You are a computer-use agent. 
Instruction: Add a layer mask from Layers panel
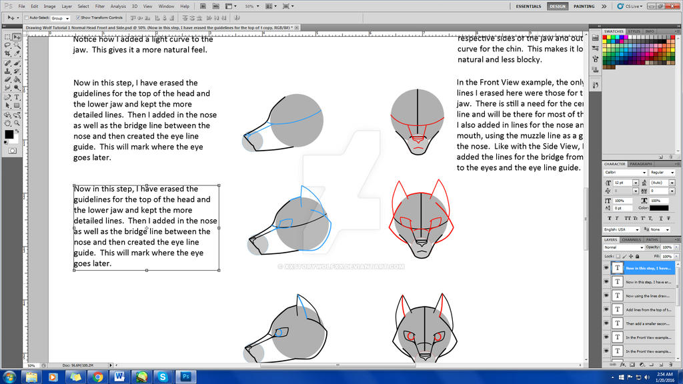pyautogui.click(x=632, y=365)
